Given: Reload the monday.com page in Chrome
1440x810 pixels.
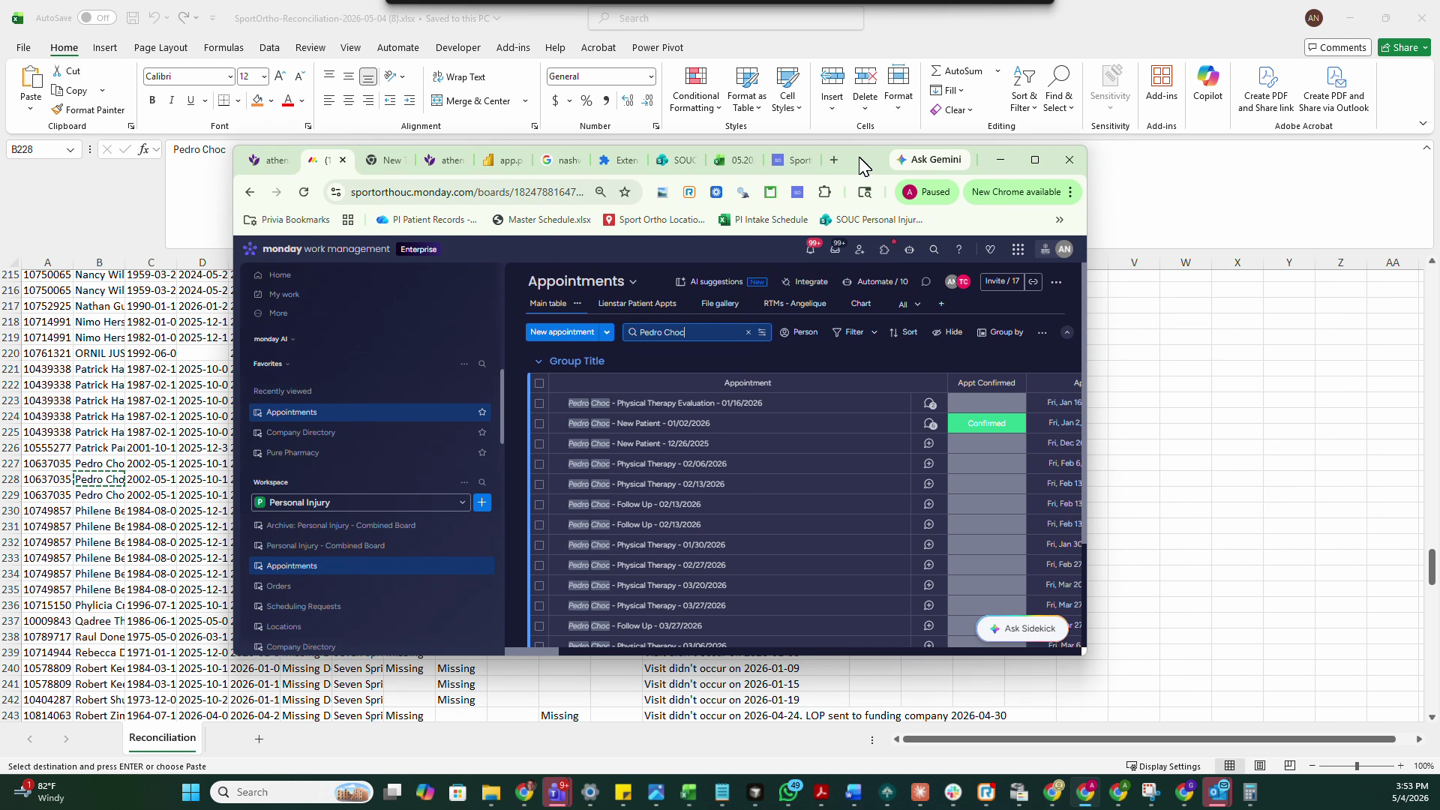Looking at the screenshot, I should [304, 192].
